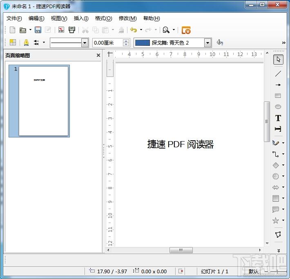Open the color dropdown 青天色 2
The image size is (290, 279).
pos(208,43)
